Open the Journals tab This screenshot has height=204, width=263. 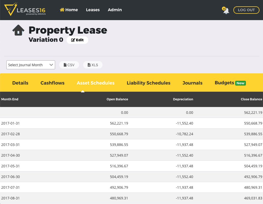(192, 83)
